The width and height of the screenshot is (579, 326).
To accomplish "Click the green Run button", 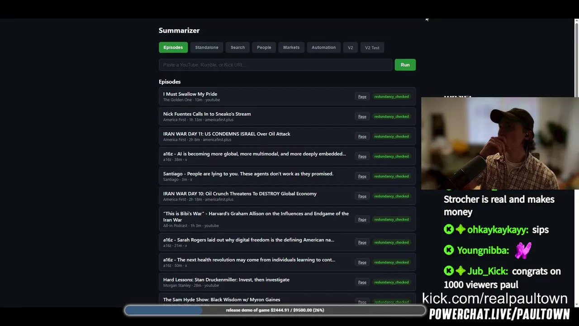I will click(x=405, y=65).
